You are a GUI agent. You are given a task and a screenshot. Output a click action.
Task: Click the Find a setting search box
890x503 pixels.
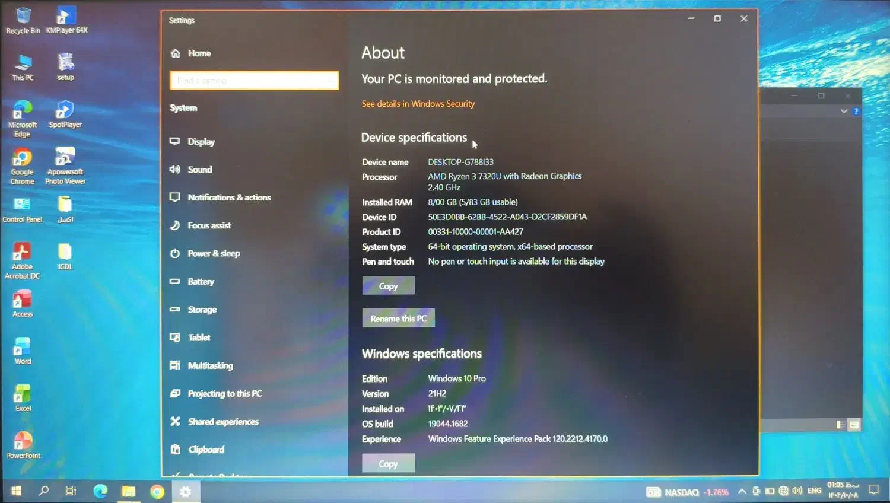click(x=254, y=81)
